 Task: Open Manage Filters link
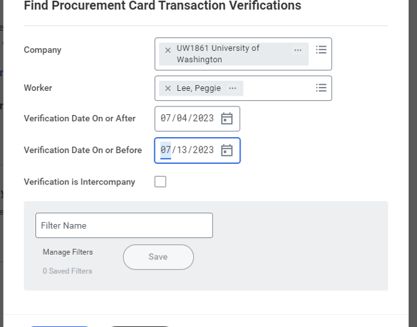pyautogui.click(x=67, y=252)
